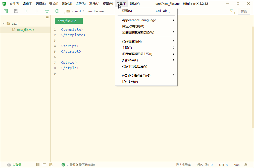Click the browser preview icon in status bar
This screenshot has width=254, height=168.
(x=51, y=164)
